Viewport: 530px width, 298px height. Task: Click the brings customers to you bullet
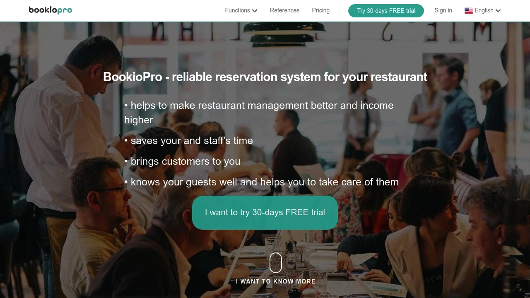(182, 161)
